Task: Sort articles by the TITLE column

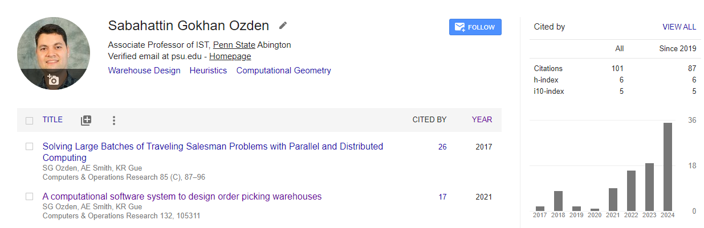Action: (52, 120)
